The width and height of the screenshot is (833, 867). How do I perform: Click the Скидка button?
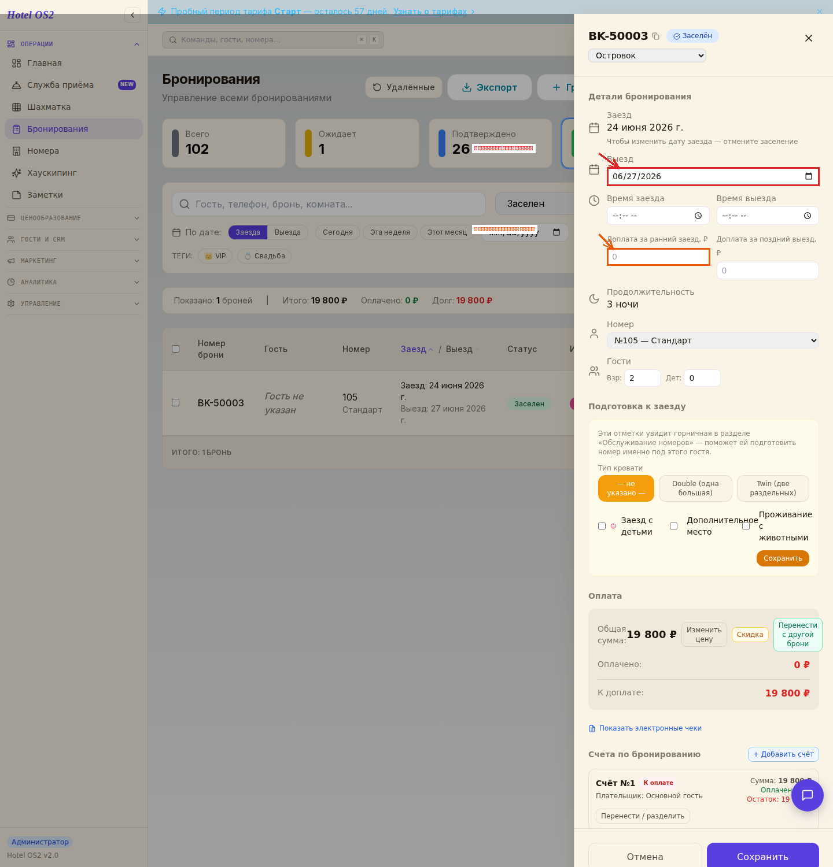point(750,635)
